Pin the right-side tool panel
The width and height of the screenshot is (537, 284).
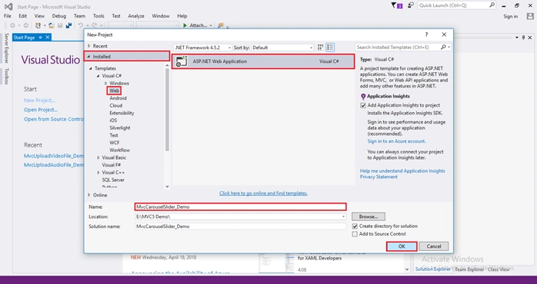click(x=523, y=38)
